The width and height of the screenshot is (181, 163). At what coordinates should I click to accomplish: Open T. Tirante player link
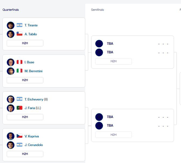pos(31,25)
